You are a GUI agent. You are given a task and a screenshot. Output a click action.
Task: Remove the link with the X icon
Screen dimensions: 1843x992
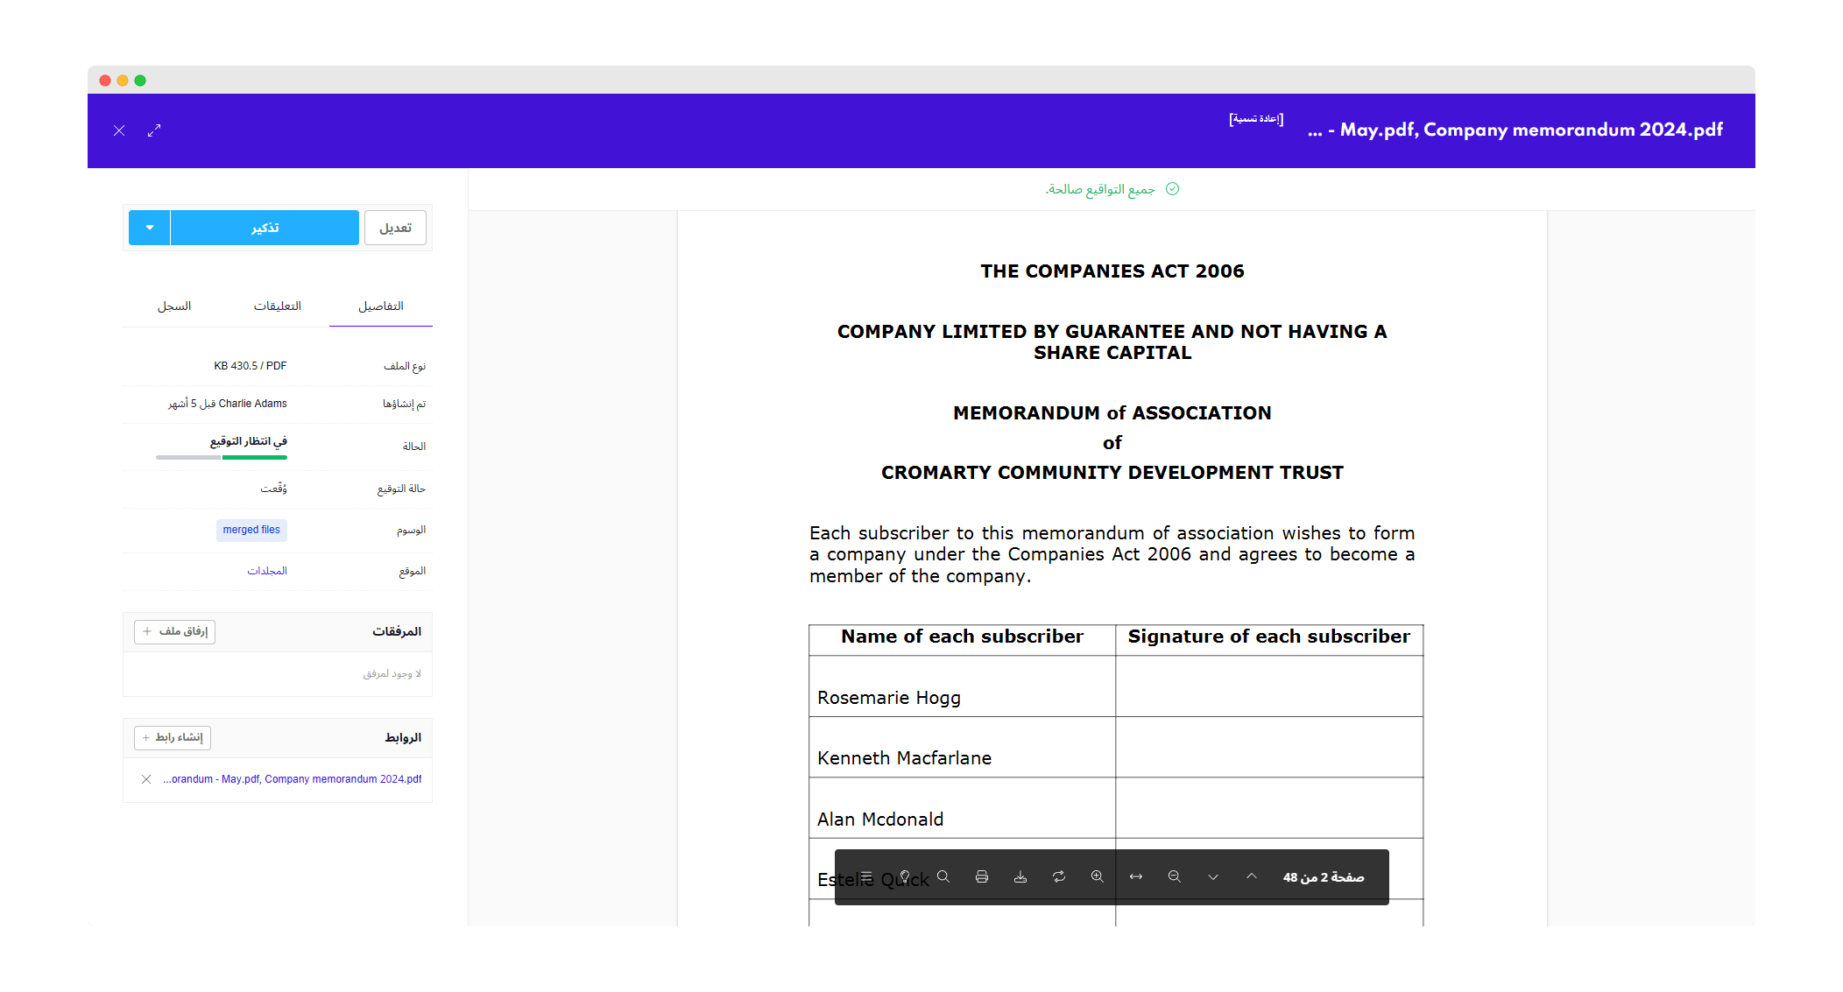click(146, 779)
